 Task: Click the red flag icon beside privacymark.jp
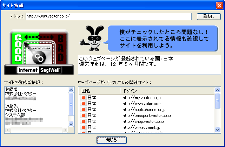pyautogui.click(x=84, y=127)
